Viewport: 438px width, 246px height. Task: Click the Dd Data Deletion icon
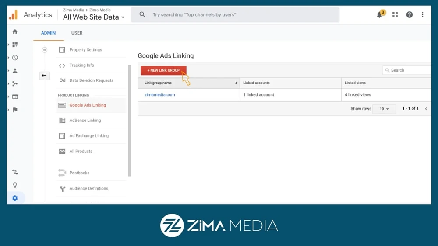[62, 80]
